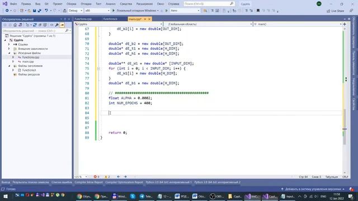Click the search magnifier in Solution Explorer search
The width and height of the screenshot is (358, 201).
point(67,31)
